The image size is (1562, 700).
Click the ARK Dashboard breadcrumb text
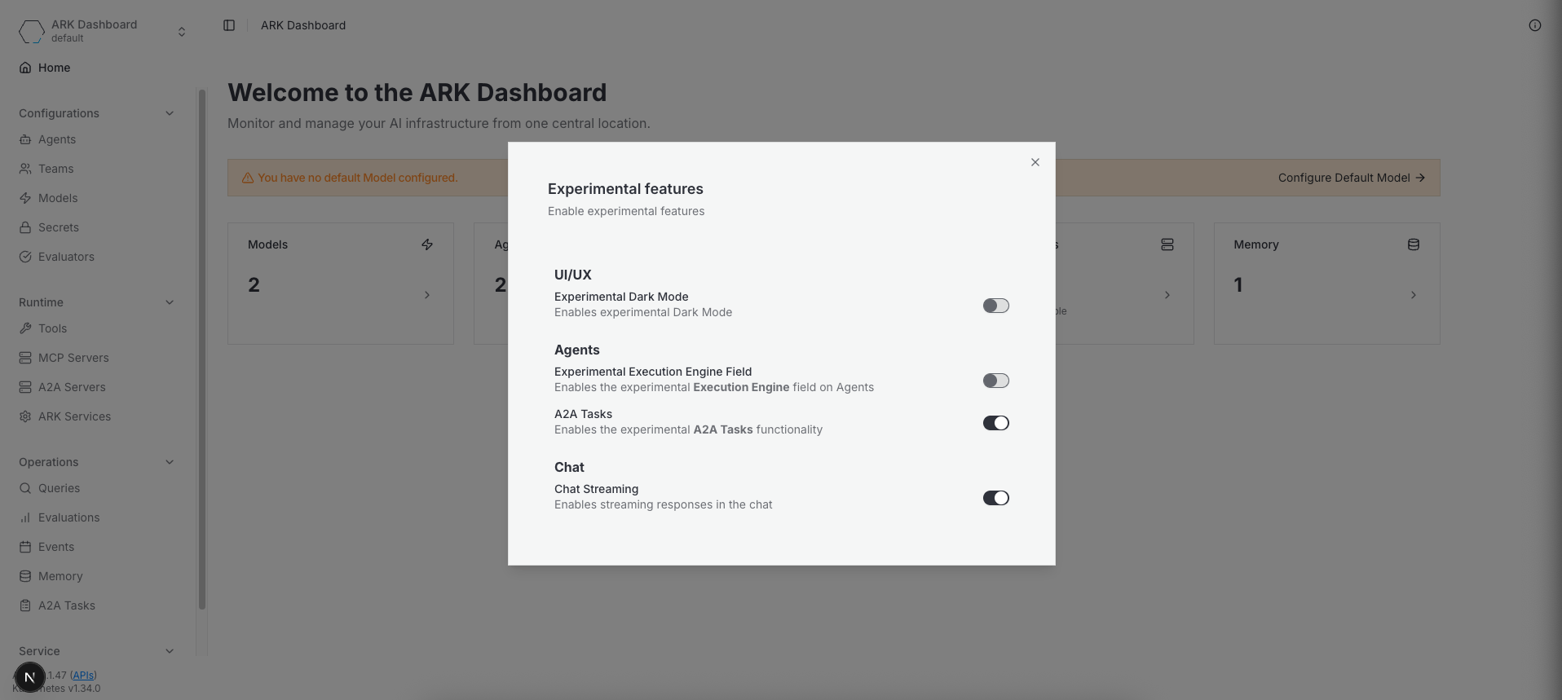[x=303, y=25]
